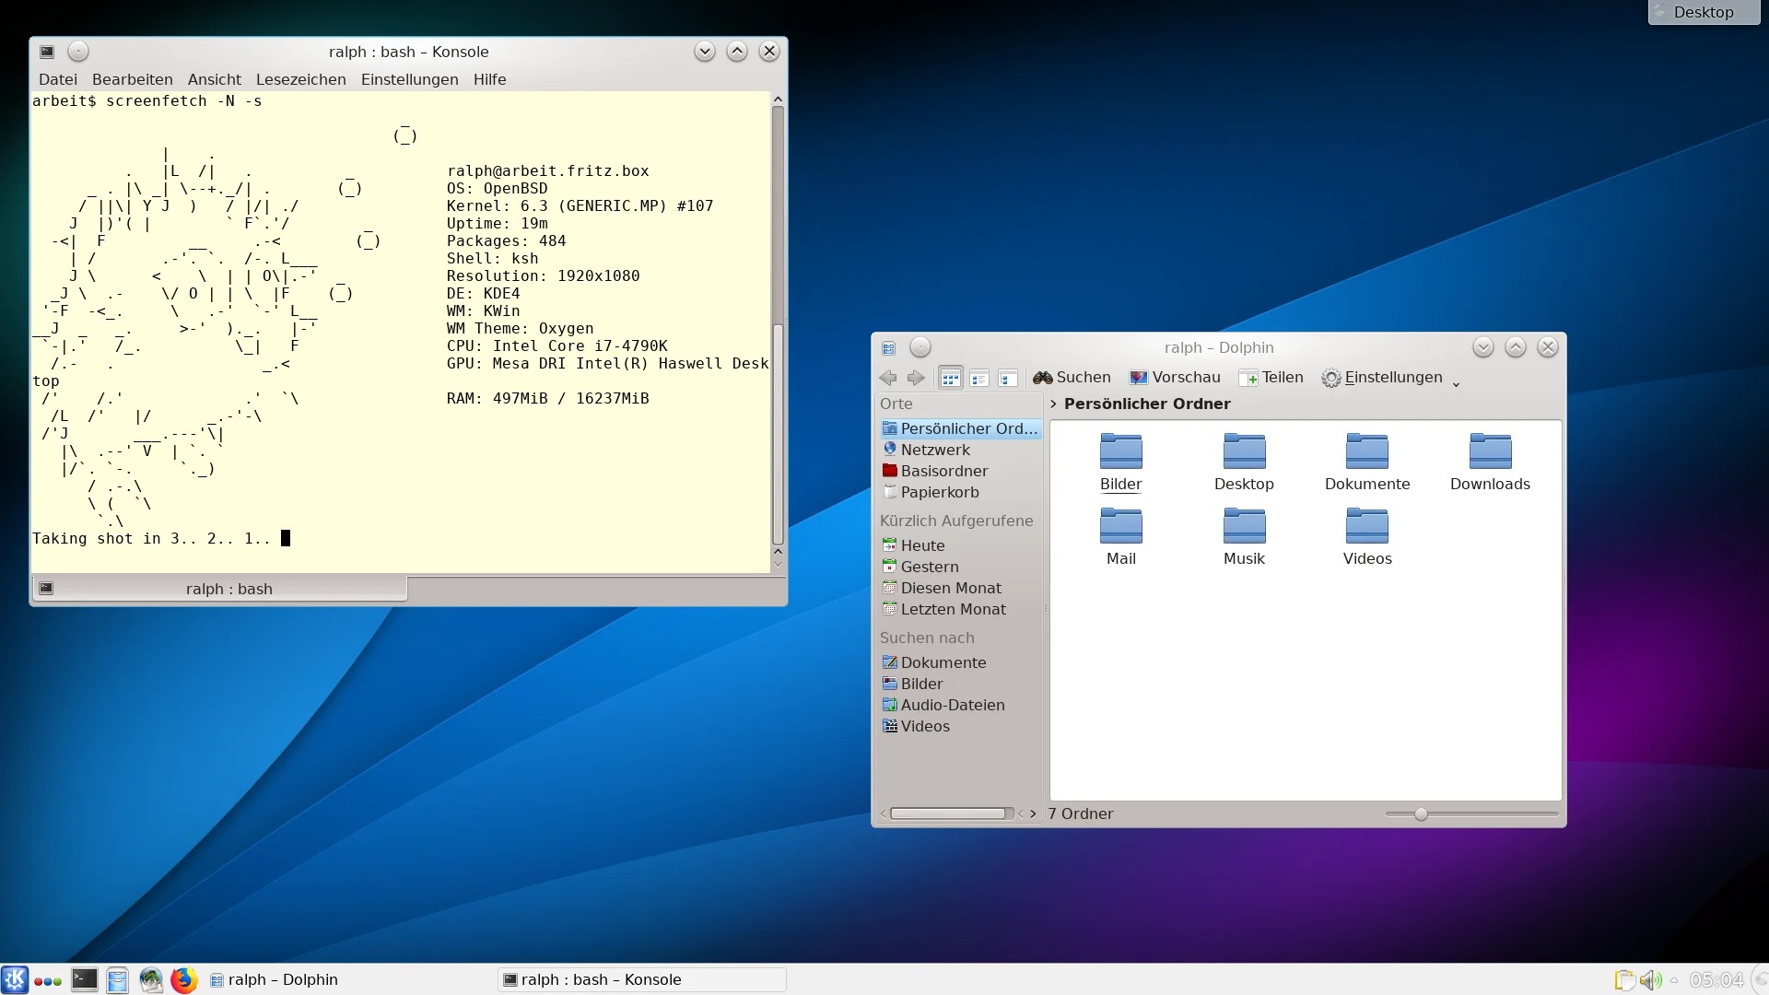Launch Firefox from the panel

click(184, 979)
